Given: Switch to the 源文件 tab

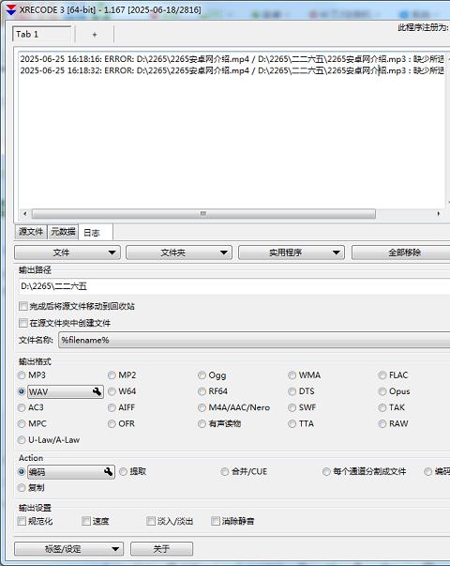Looking at the screenshot, I should click(x=31, y=232).
